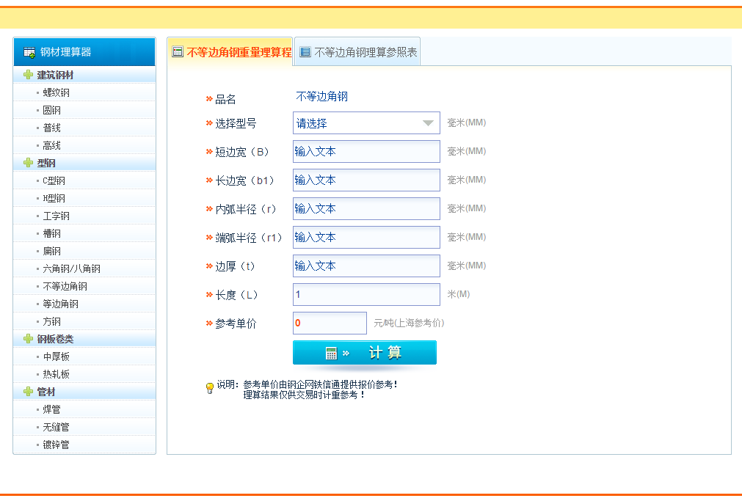Screen dimensions: 742x501
Task: Focus the 短边宽 (B) input field
Action: click(x=365, y=152)
